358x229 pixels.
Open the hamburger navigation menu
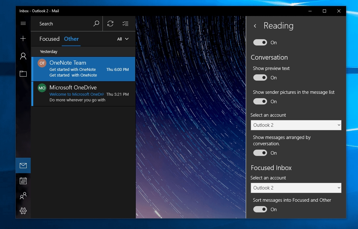tap(23, 24)
